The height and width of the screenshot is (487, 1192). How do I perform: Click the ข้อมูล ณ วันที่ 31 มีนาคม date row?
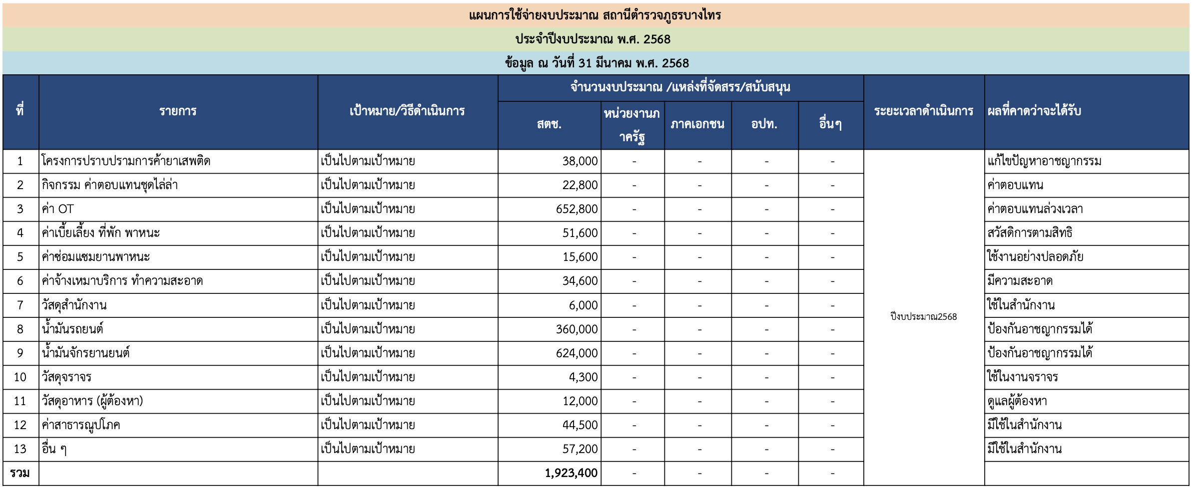[596, 63]
